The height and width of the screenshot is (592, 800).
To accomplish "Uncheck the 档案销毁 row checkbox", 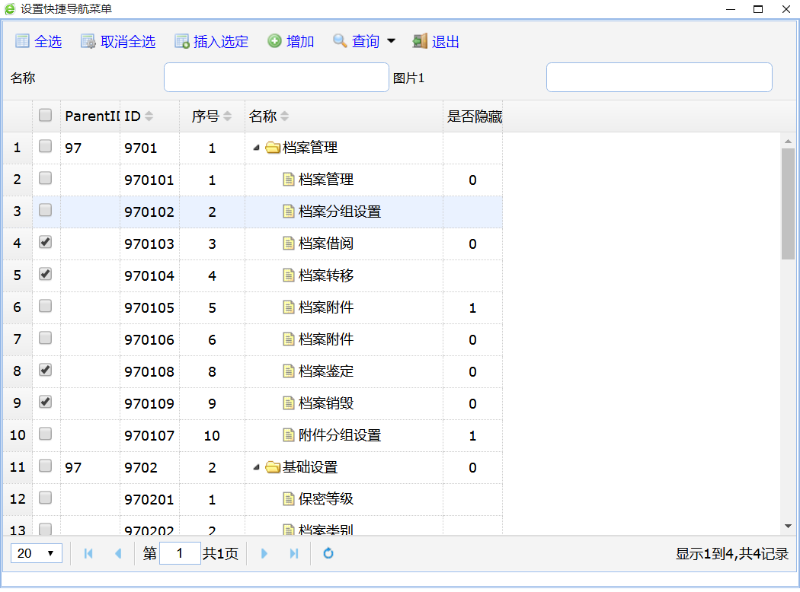I will coord(46,402).
